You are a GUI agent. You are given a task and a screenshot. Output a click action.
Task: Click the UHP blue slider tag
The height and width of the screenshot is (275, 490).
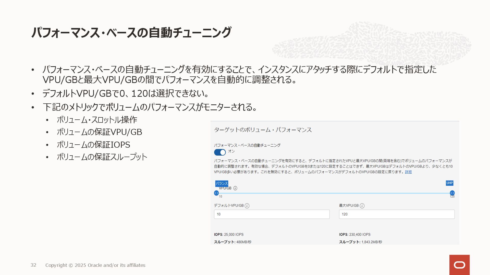pos(449,183)
